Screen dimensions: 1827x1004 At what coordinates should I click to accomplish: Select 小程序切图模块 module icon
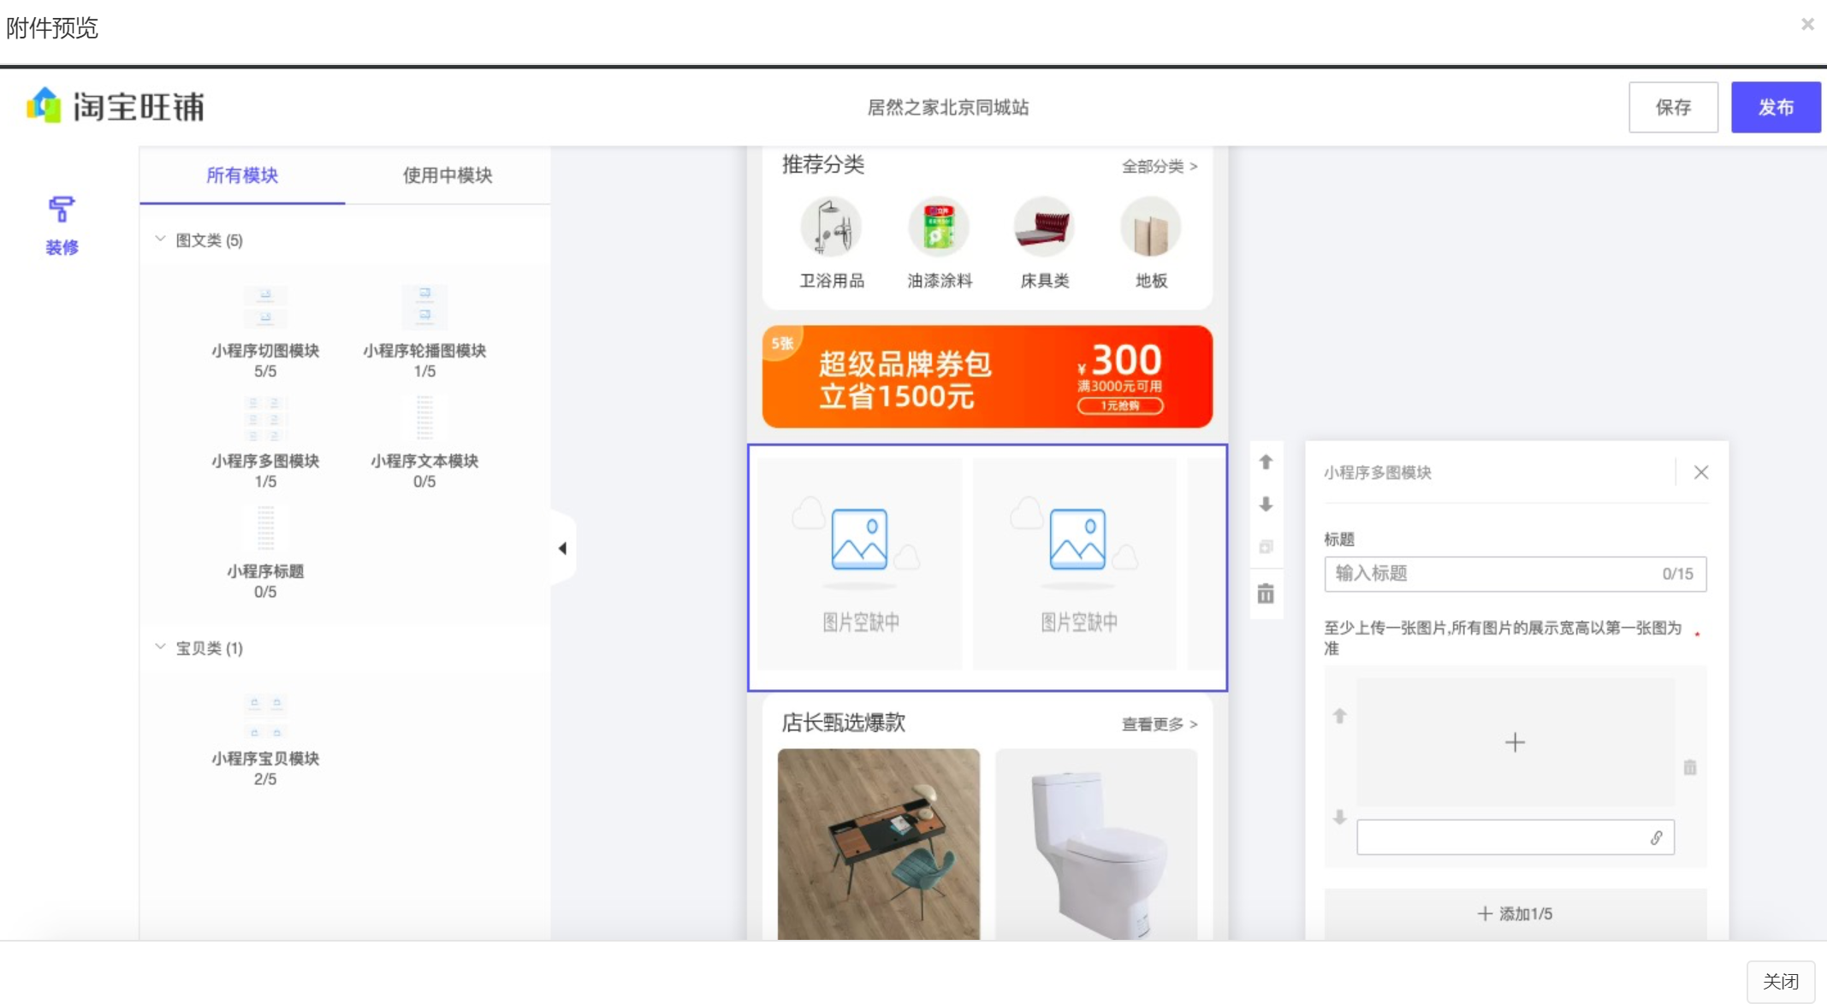pos(265,308)
